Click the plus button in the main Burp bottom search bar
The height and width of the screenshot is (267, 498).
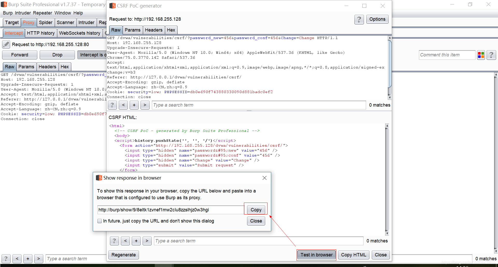[28, 259]
